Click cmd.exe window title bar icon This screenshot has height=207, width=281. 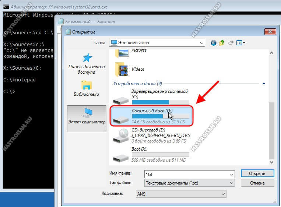6,7
